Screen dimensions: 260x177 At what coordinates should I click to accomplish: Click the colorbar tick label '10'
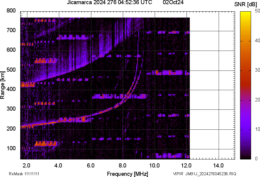click(257, 129)
